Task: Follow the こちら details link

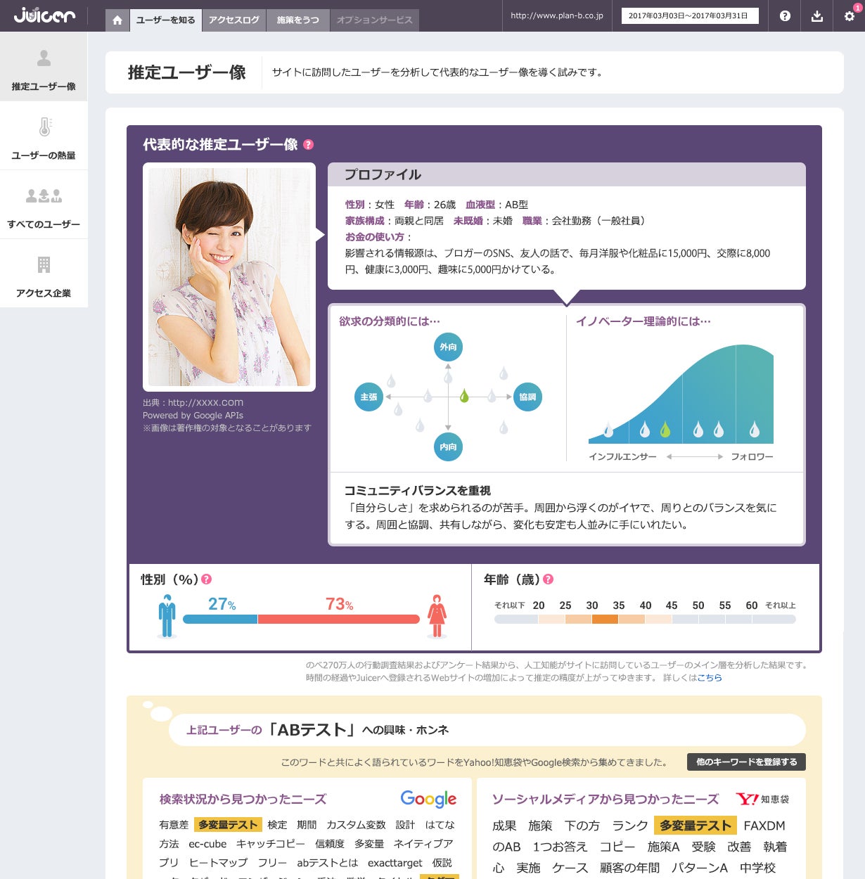Action: [709, 678]
